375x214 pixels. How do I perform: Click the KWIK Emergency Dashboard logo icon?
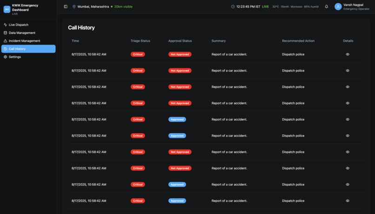(7, 9)
